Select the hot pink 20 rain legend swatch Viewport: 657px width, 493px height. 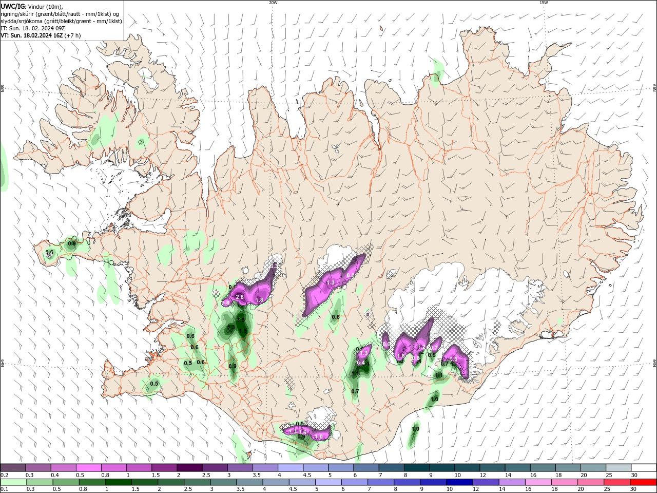591,482
